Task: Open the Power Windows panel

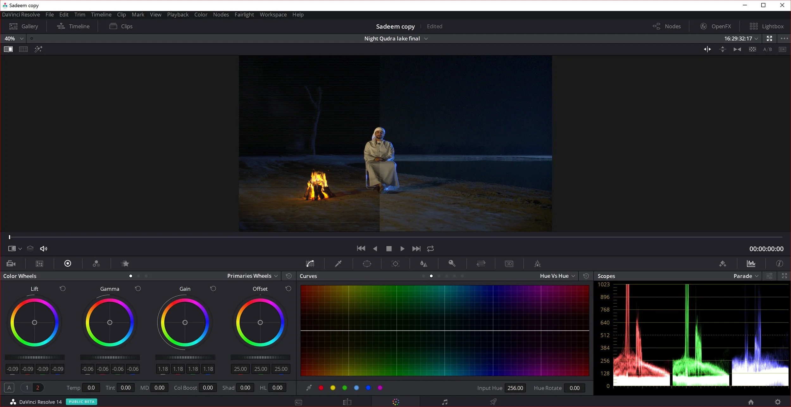Action: pyautogui.click(x=366, y=263)
